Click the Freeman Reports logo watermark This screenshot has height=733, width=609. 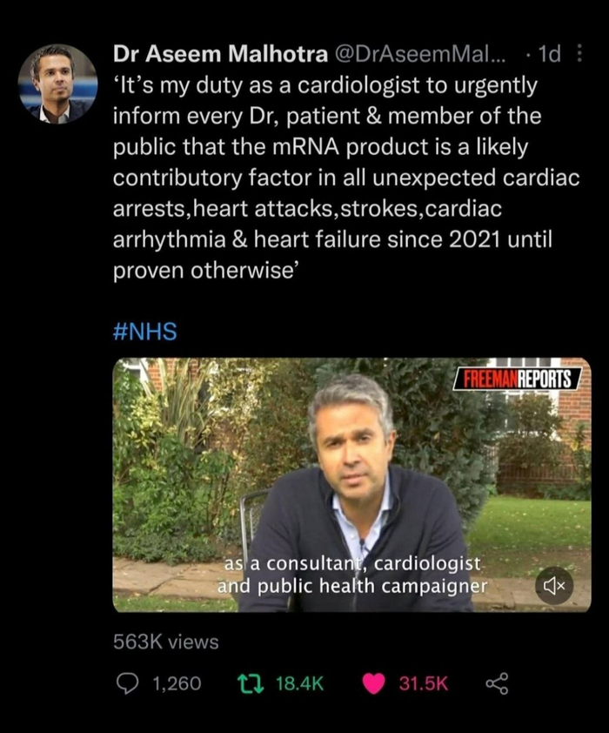tap(519, 380)
